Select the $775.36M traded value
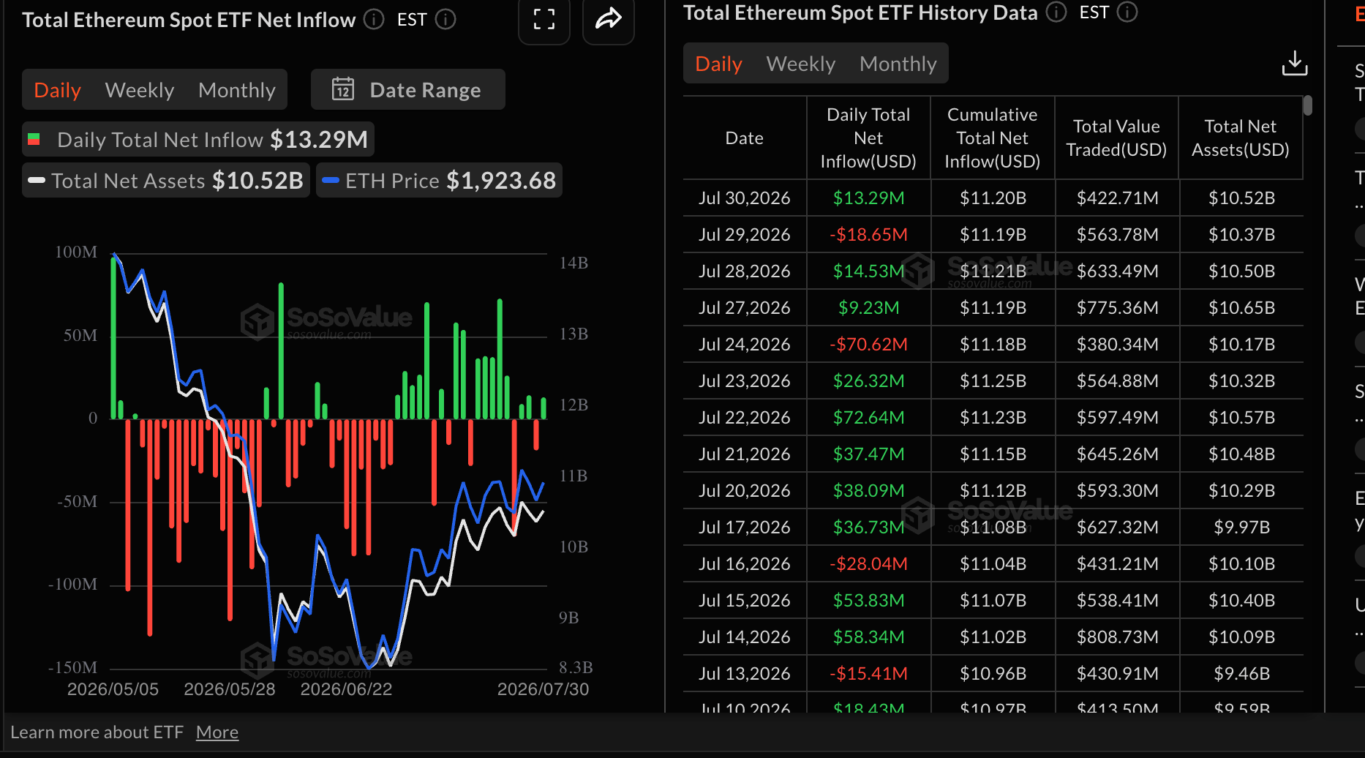The width and height of the screenshot is (1365, 758). coord(1117,308)
